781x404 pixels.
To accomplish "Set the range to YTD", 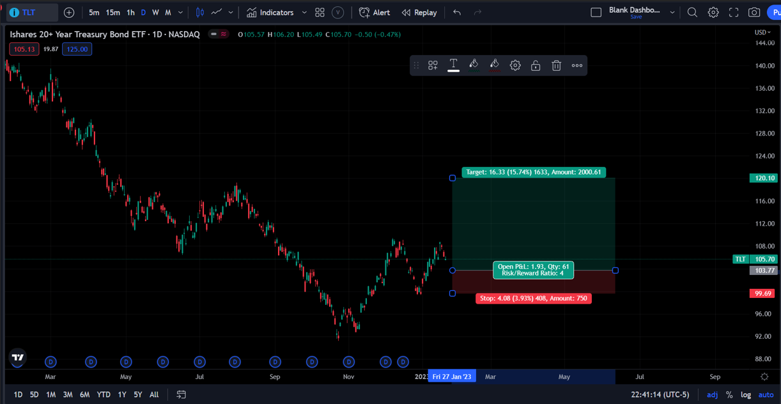I will pyautogui.click(x=104, y=394).
